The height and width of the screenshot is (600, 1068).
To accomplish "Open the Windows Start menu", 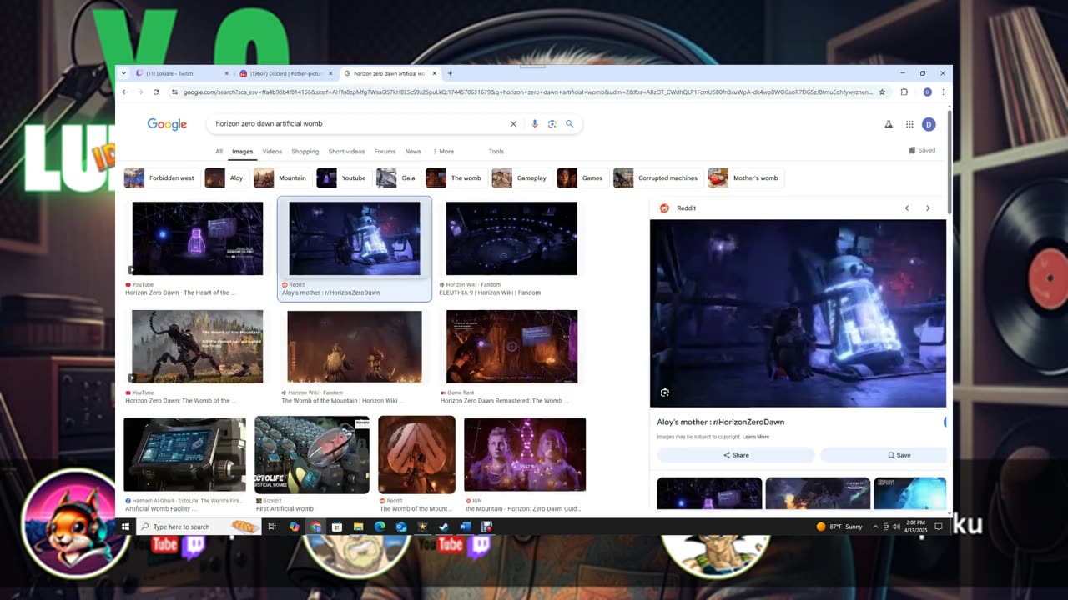I will pos(126,527).
